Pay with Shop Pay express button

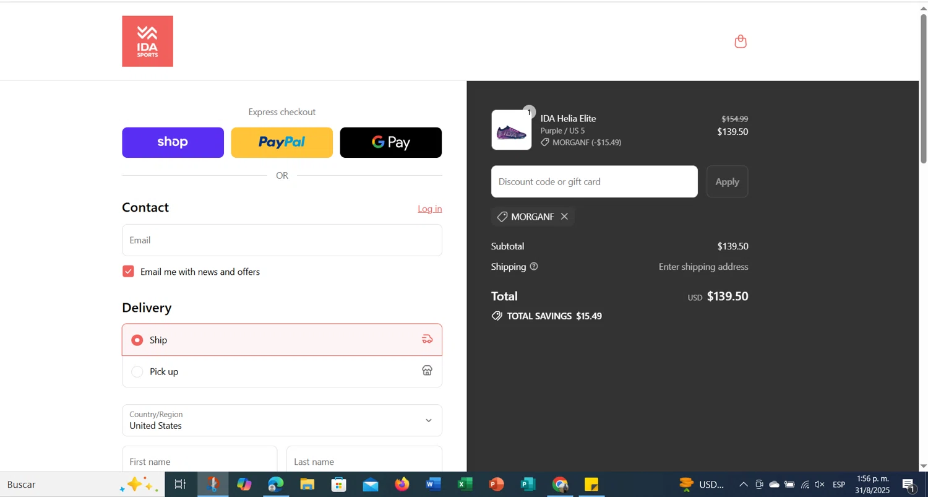pos(173,142)
